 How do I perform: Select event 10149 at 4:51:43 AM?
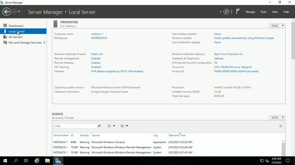(167, 153)
